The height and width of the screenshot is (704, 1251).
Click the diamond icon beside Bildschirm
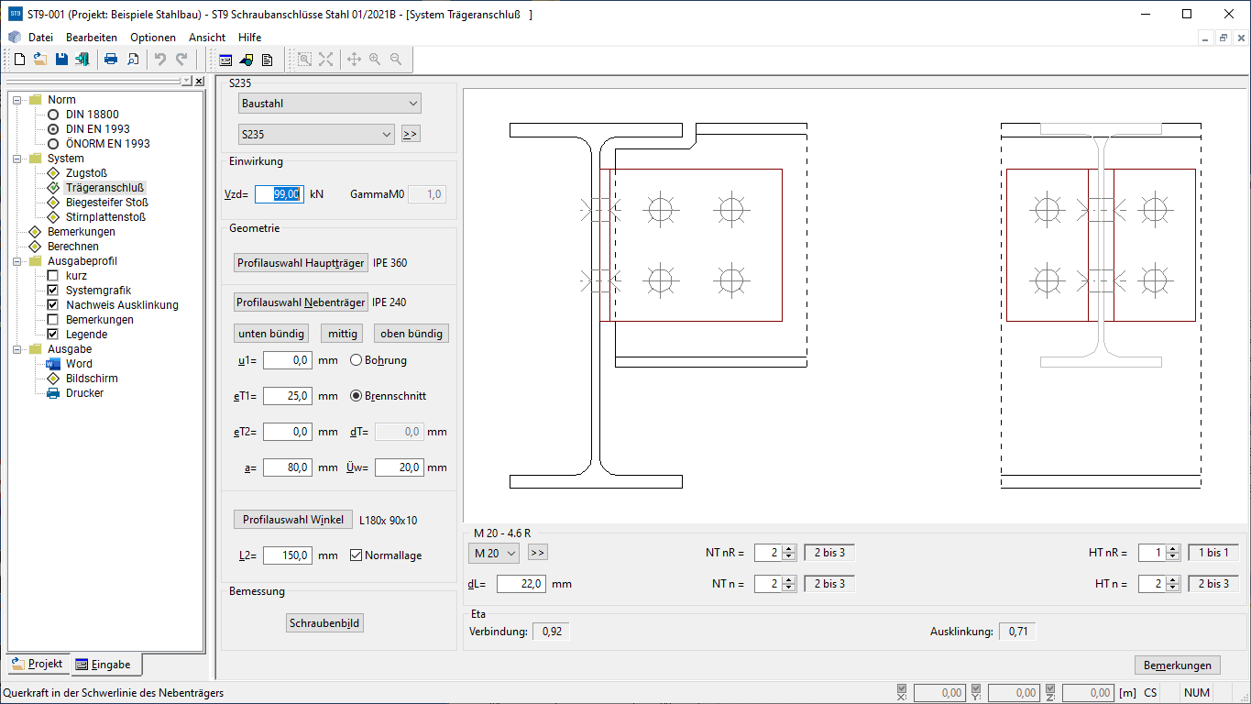pyautogui.click(x=53, y=379)
